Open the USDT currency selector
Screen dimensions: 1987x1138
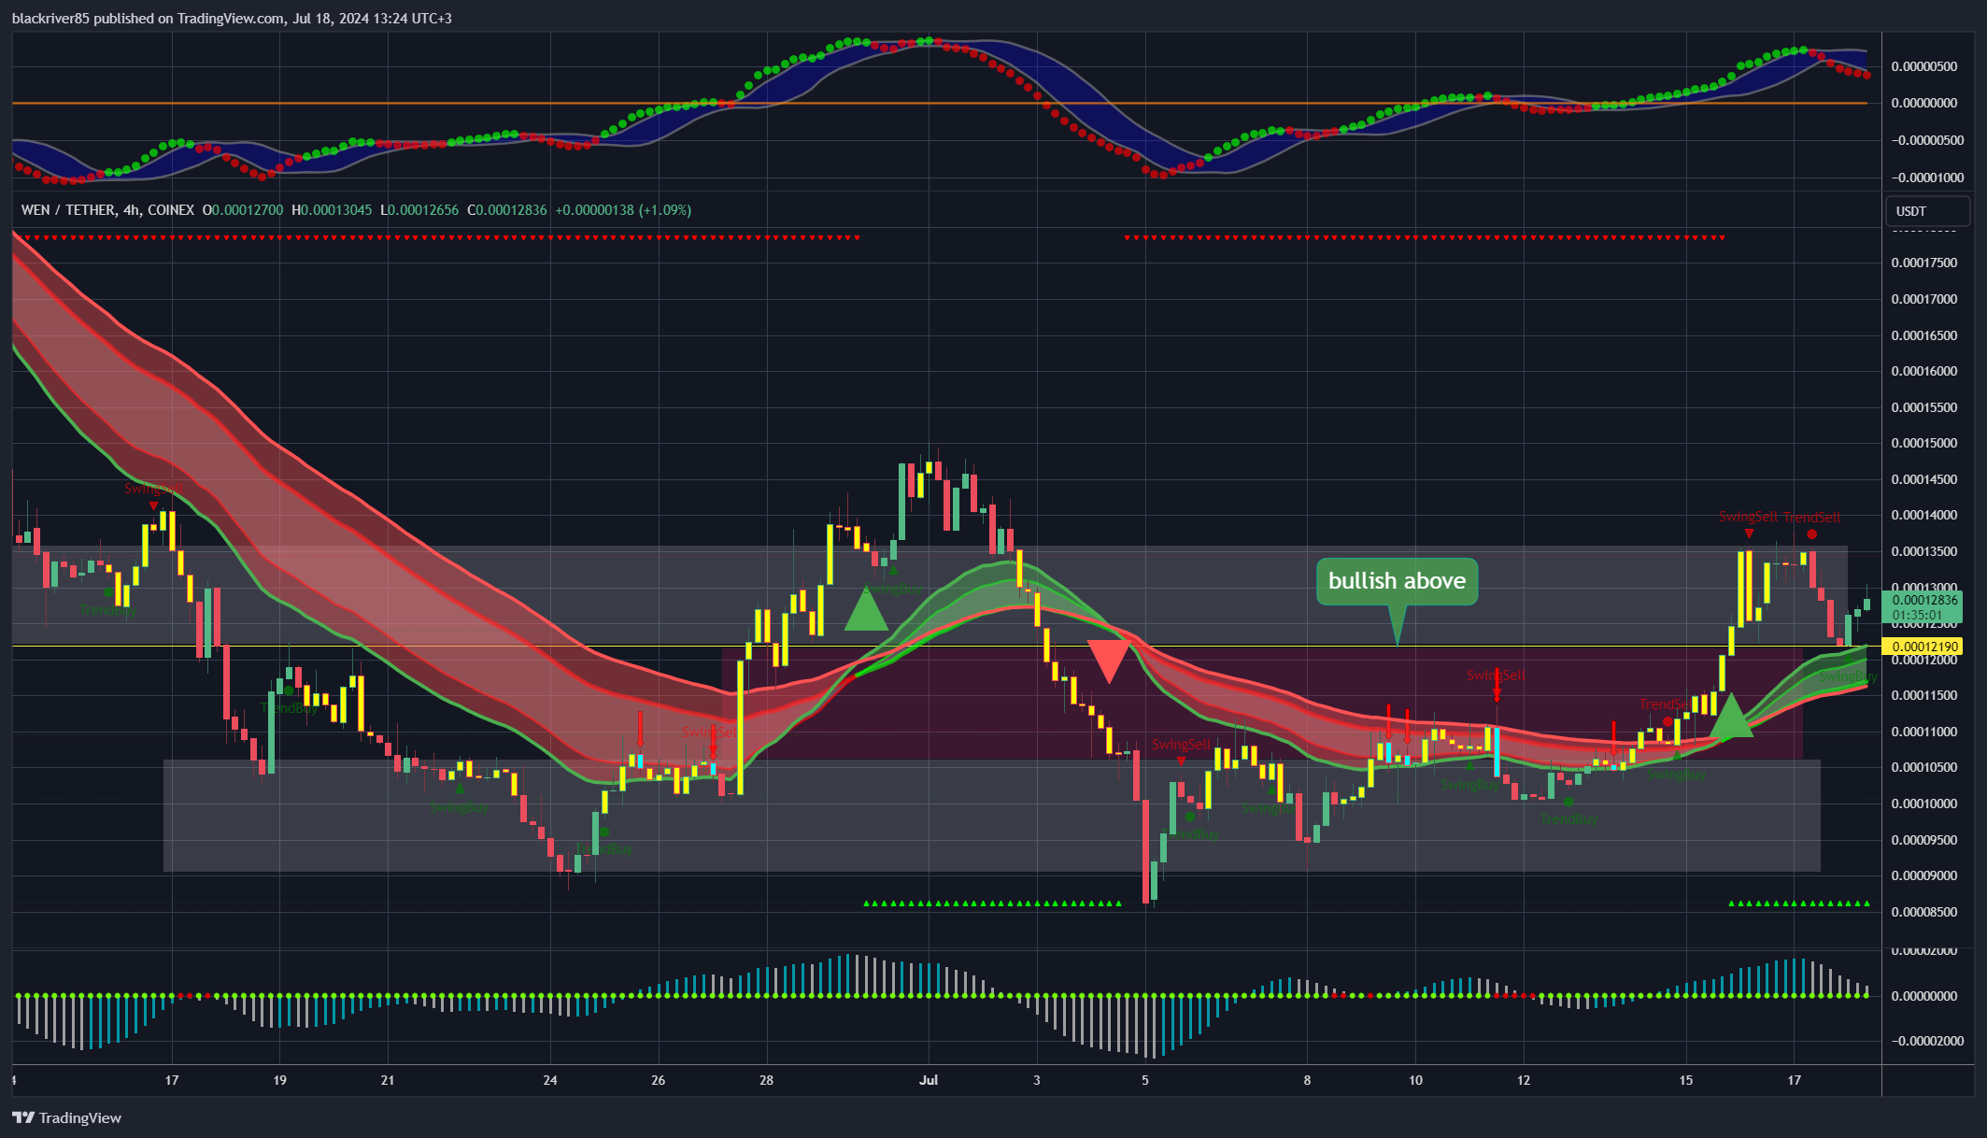pyautogui.click(x=1927, y=211)
